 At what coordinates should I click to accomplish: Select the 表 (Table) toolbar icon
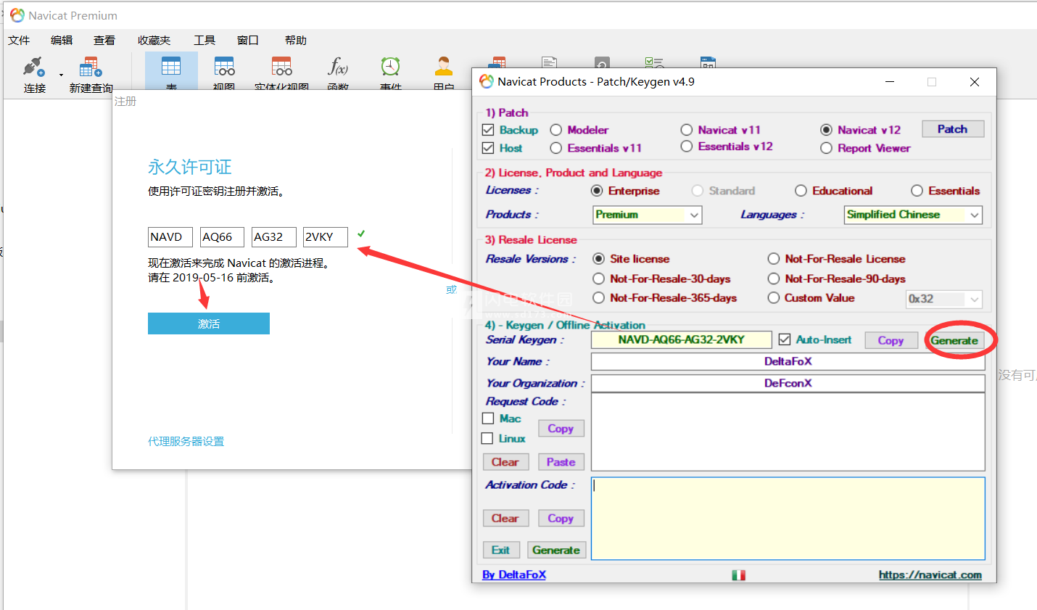pyautogui.click(x=171, y=67)
